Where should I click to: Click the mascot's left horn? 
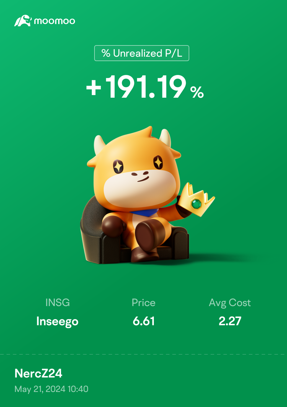(x=99, y=144)
